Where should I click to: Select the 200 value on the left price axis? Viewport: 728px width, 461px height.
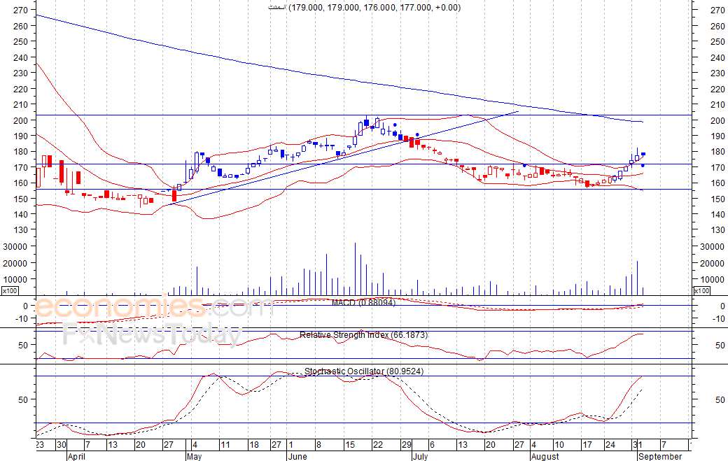[20, 120]
